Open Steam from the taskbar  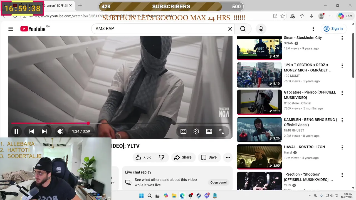[199, 196]
